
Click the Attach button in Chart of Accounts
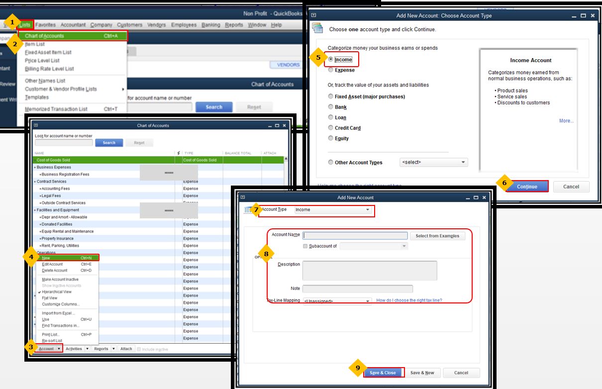click(x=126, y=349)
